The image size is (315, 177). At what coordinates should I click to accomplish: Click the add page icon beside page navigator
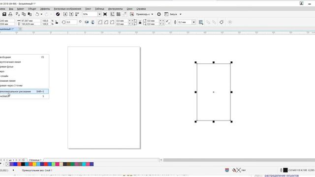[23, 160]
